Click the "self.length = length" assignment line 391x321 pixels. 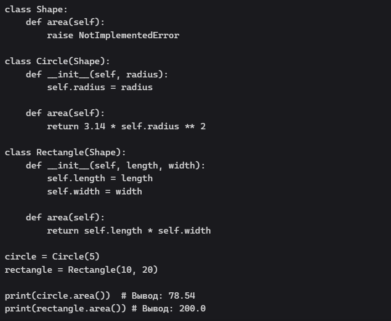click(100, 178)
